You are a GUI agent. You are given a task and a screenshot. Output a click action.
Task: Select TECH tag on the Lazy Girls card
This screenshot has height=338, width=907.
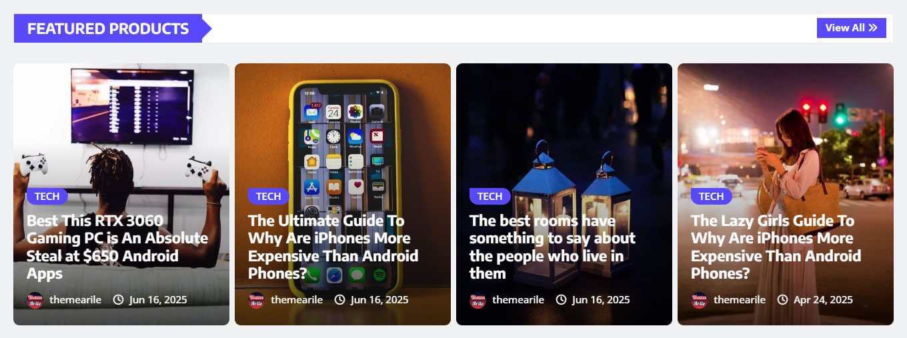click(712, 196)
